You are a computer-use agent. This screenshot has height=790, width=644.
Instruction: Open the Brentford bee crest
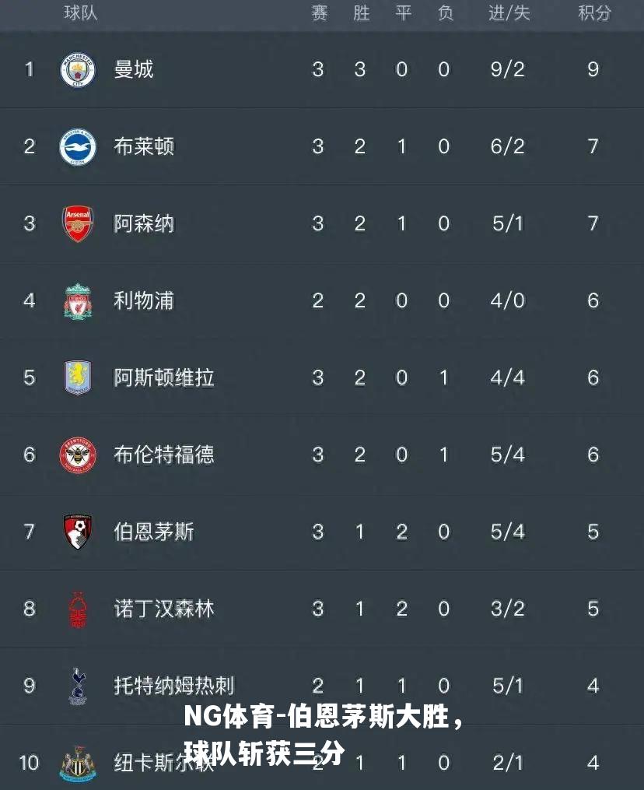(78, 455)
